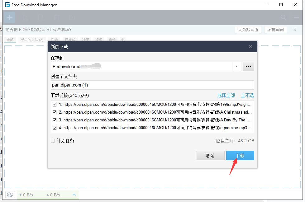This screenshot has height=202, width=305.
Task: Click the download speed 0 B/s indicator
Action: tap(26, 195)
